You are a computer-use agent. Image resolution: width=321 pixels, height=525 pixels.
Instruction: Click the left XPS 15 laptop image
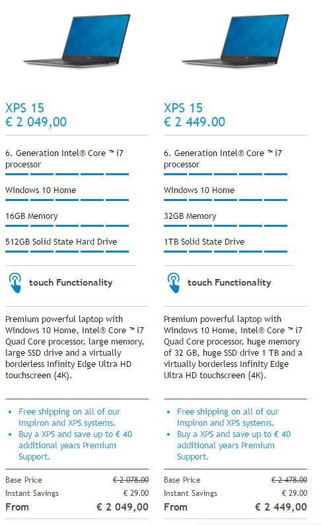77,41
